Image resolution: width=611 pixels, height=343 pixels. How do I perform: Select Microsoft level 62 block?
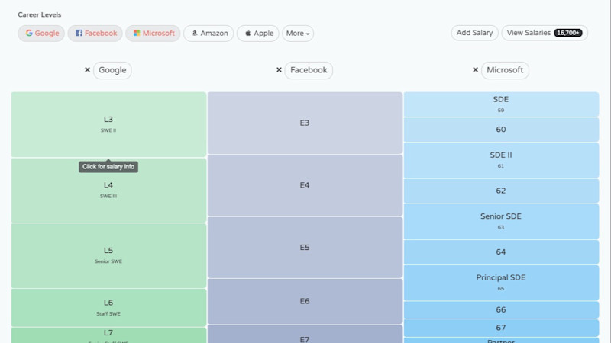pyautogui.click(x=502, y=191)
